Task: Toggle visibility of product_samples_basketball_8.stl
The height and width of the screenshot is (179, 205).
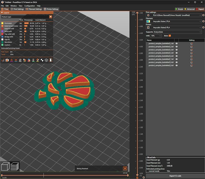Action: [177, 62]
